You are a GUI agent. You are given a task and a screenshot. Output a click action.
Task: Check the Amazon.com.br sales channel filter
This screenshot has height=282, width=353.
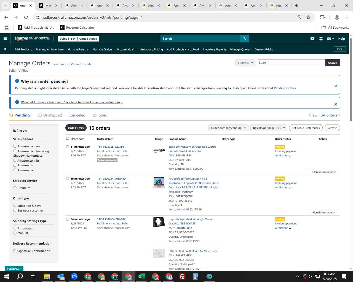[15, 160]
